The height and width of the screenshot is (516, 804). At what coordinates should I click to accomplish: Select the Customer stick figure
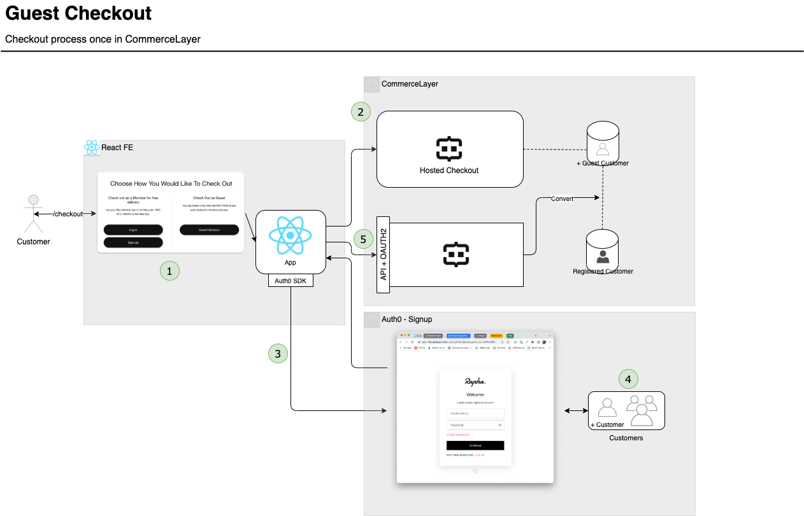(x=29, y=214)
